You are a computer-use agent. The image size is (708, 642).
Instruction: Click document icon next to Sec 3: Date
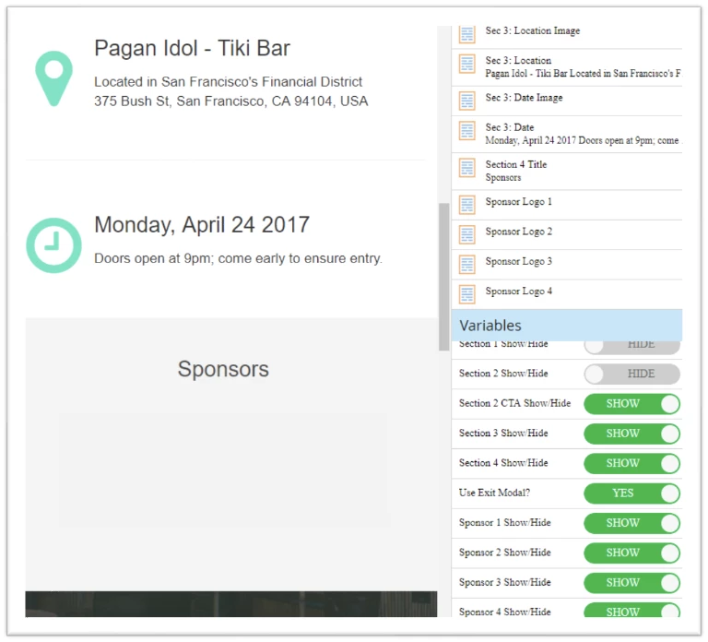click(466, 131)
